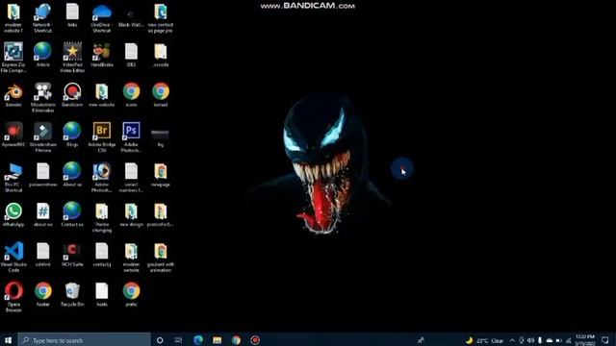The height and width of the screenshot is (346, 616).
Task: Launch Visual Studio Code shortcut
Action: (x=13, y=257)
